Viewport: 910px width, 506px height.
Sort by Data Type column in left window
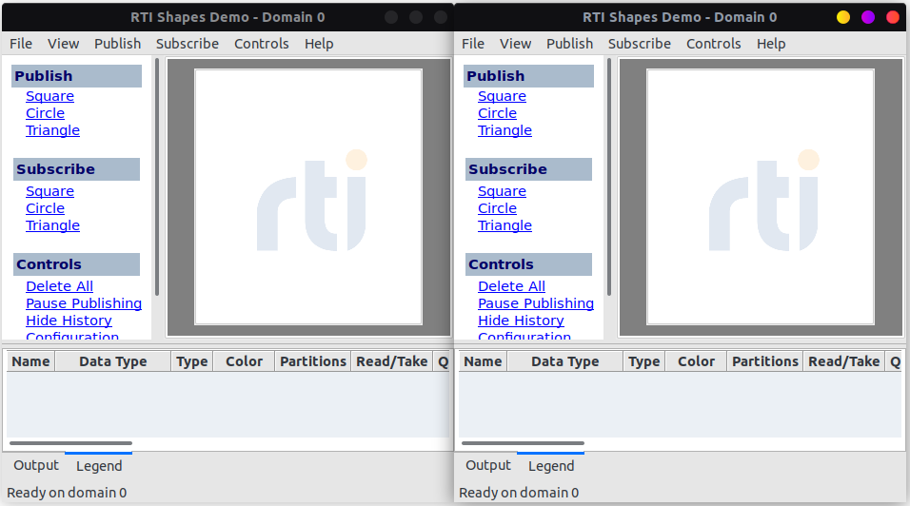113,361
